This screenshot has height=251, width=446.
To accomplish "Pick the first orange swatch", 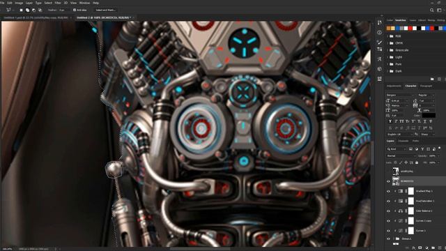I will click(389, 28).
